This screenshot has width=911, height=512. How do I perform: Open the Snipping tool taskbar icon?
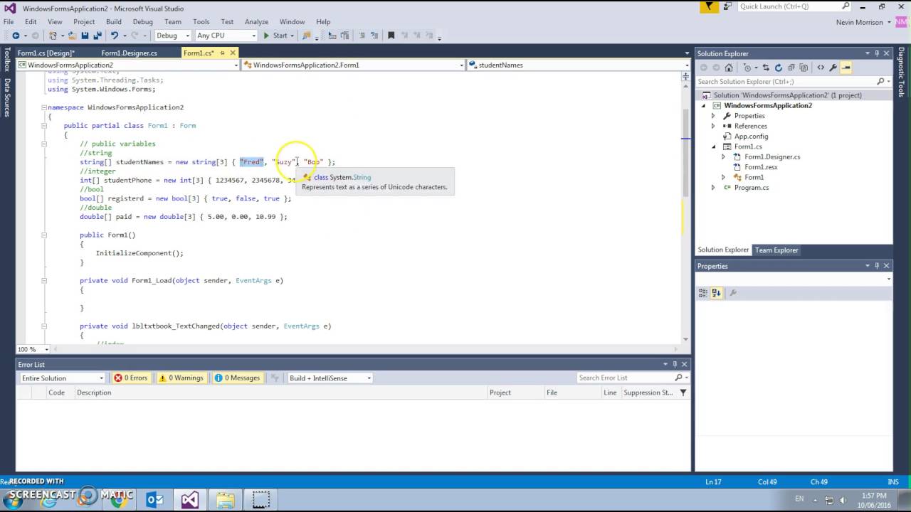(261, 500)
